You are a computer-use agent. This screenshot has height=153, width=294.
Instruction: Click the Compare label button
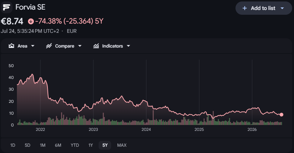click(x=65, y=46)
